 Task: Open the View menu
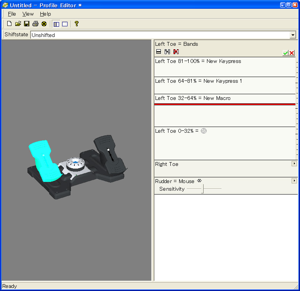click(28, 14)
